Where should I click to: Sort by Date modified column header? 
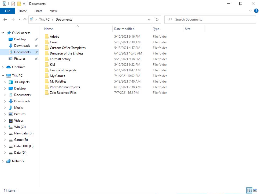(x=124, y=29)
